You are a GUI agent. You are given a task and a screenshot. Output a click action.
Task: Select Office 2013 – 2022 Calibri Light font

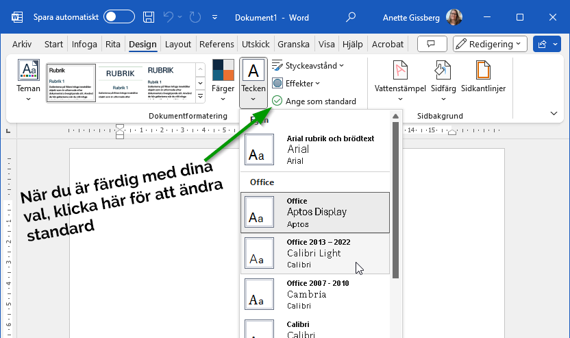[315, 254]
